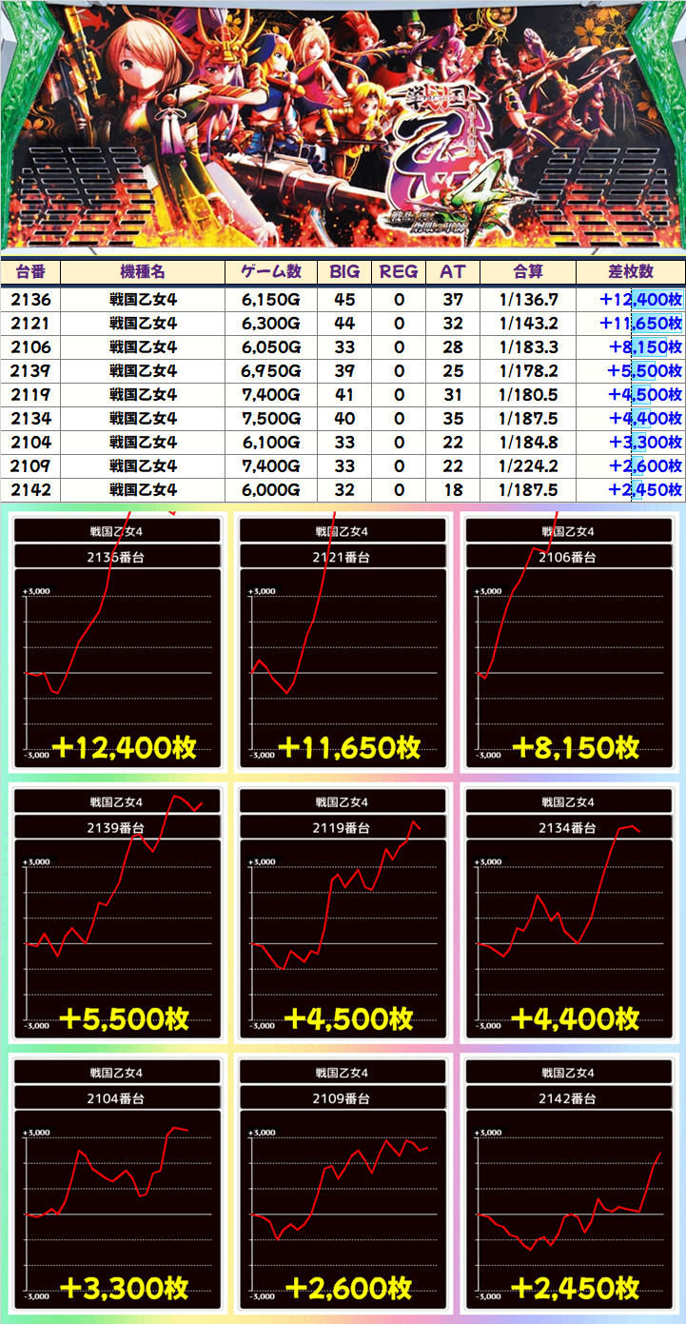Click the 合算 column header

tap(528, 271)
